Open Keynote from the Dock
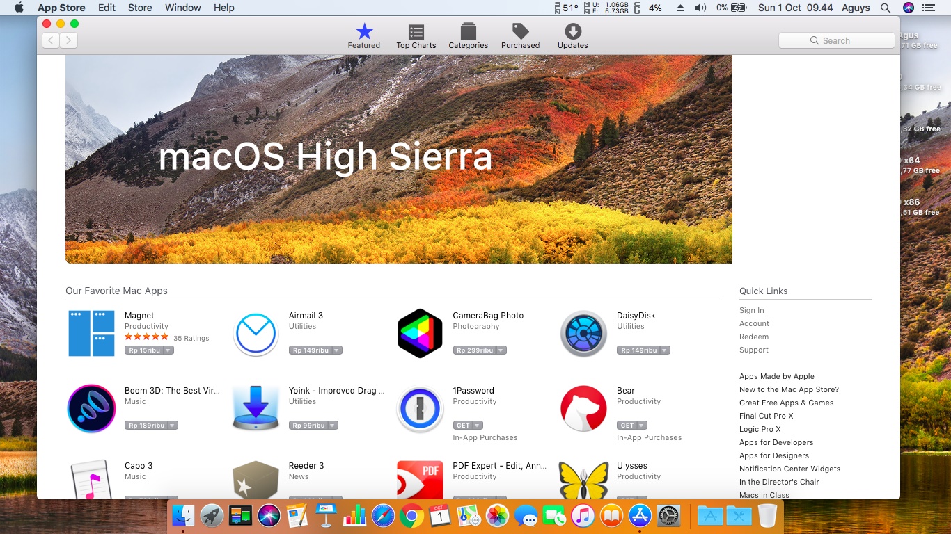This screenshot has width=951, height=534. 326,516
